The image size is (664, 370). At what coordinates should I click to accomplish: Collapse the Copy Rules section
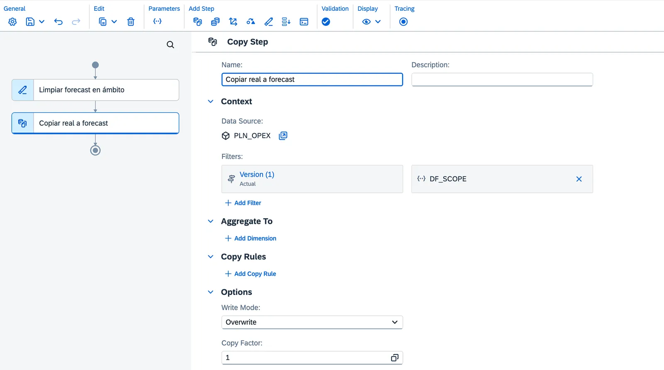210,257
